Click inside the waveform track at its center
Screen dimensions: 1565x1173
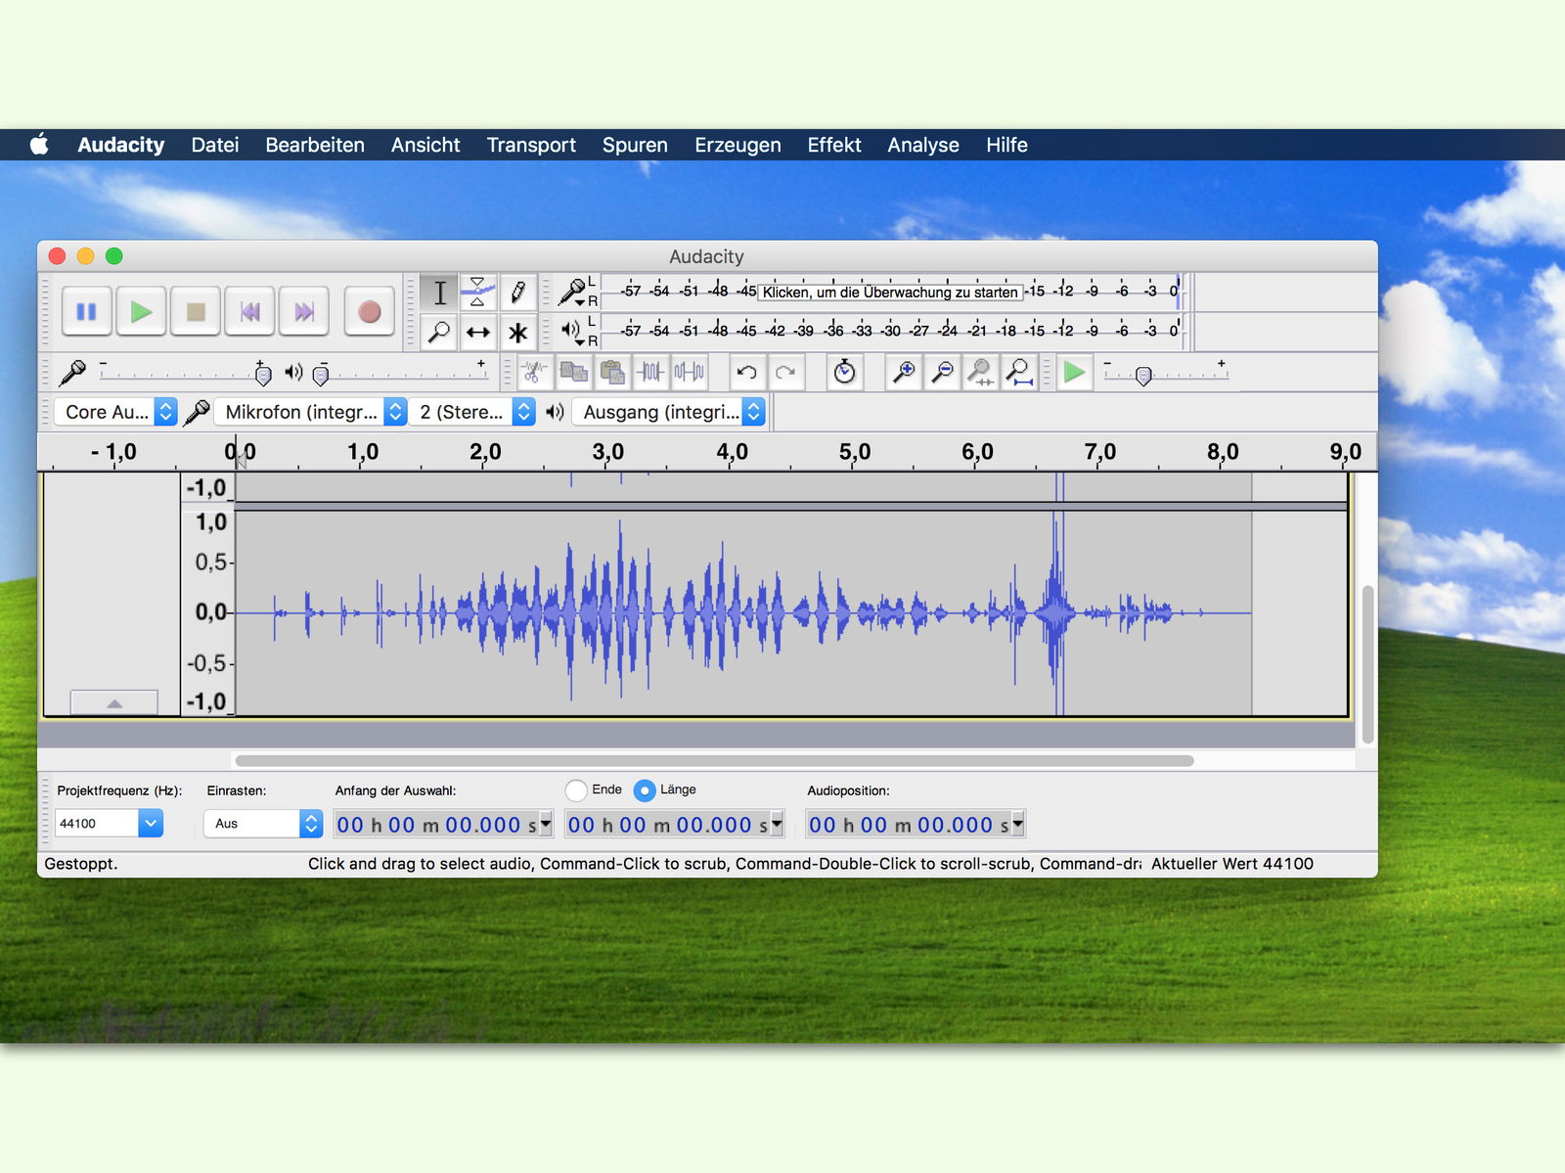click(743, 612)
